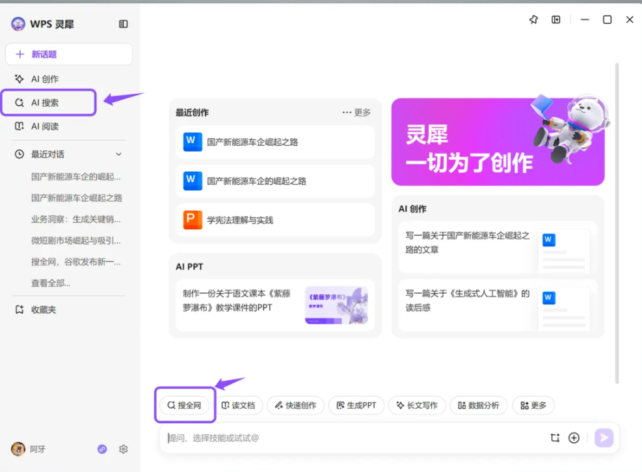Open AI 阅读 in the sidebar
Image resolution: width=642 pixels, height=472 pixels.
45,126
